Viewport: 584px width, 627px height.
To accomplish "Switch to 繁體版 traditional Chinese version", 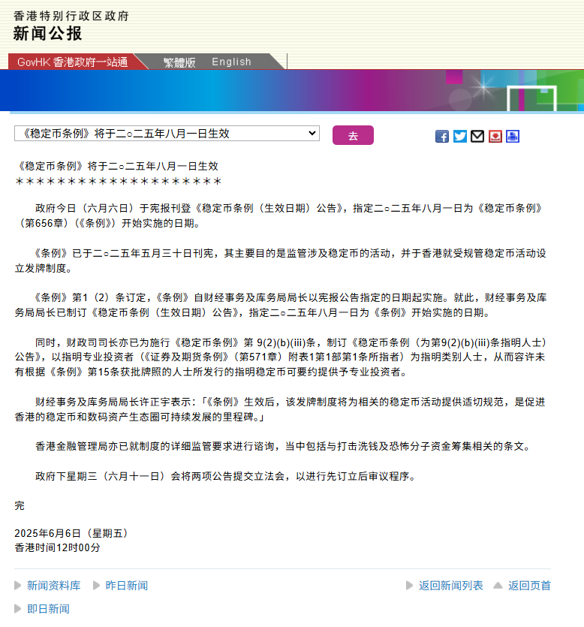I will point(179,62).
